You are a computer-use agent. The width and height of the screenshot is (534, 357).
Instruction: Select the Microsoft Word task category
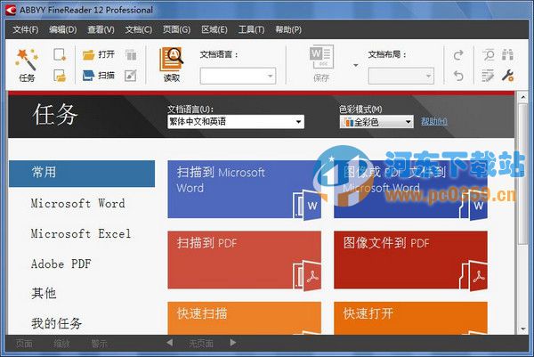click(x=78, y=204)
